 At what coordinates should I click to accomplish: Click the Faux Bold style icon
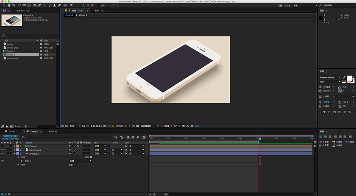point(325,112)
